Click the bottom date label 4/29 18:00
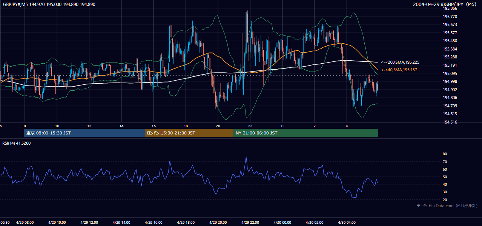 click(x=186, y=223)
